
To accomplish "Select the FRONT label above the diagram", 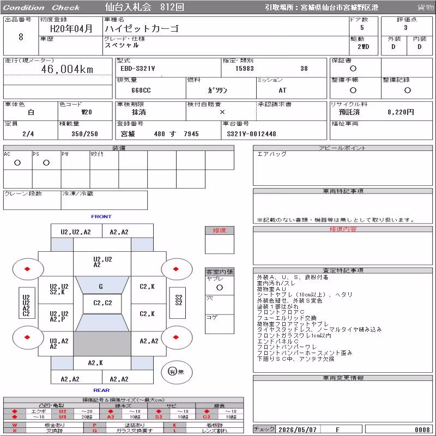I will [x=101, y=216].
